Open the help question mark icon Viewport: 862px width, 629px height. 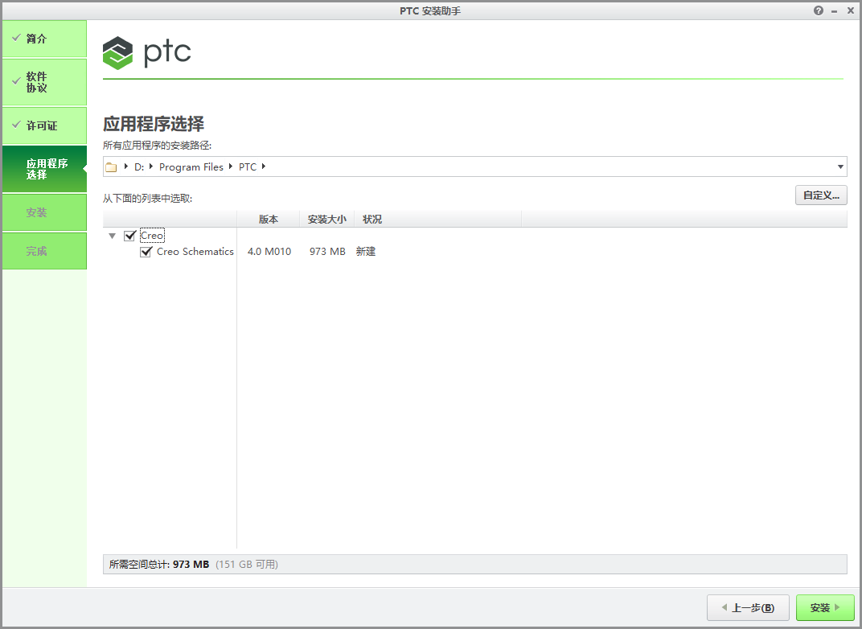pyautogui.click(x=819, y=10)
